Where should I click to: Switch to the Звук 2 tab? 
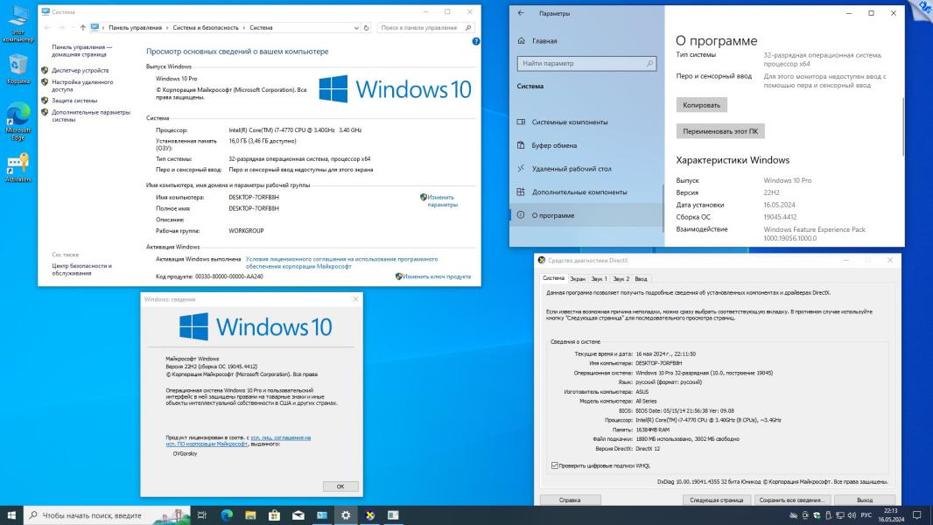[621, 279]
